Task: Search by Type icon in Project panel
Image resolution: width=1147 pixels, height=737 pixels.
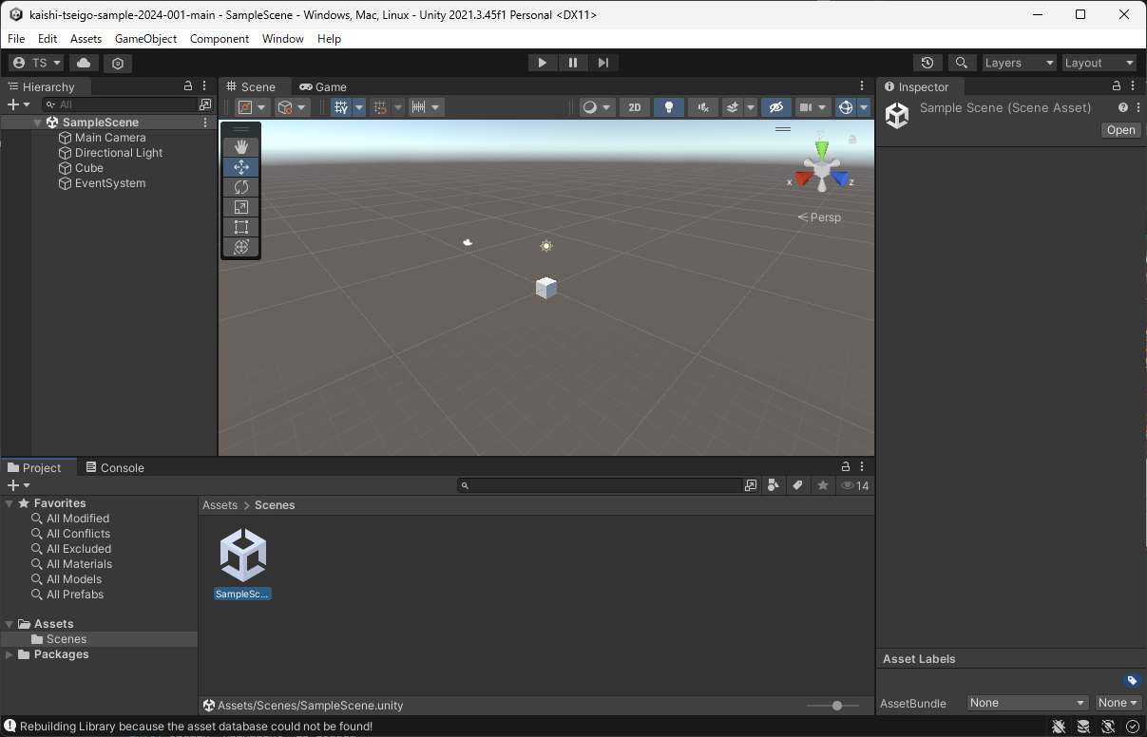Action: click(774, 485)
